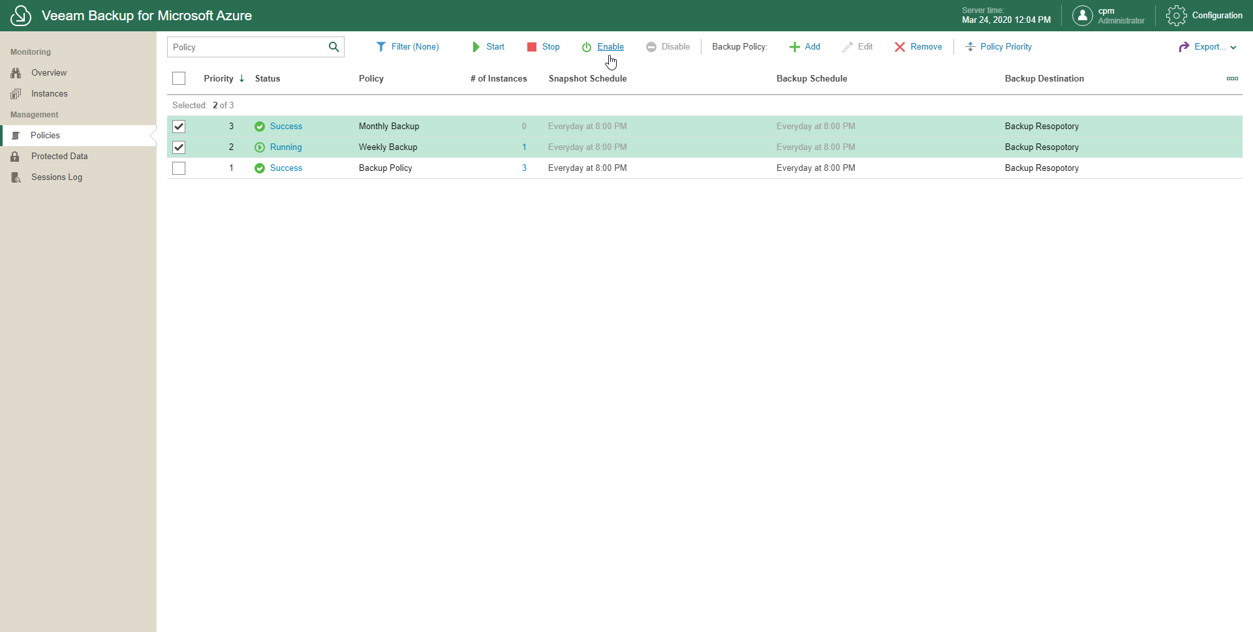Check the Backup Policy row checkbox
Viewport: 1253px width, 632px height.
tap(179, 168)
